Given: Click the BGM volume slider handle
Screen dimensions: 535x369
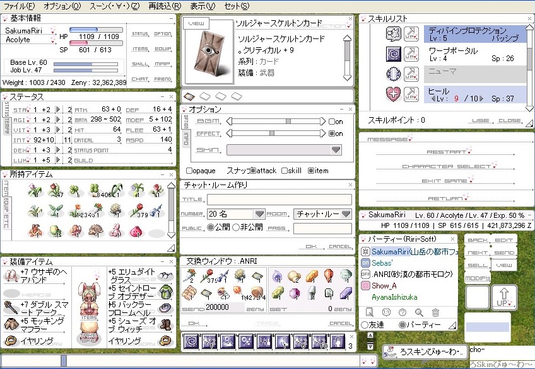Looking at the screenshot, I should click(x=288, y=121).
